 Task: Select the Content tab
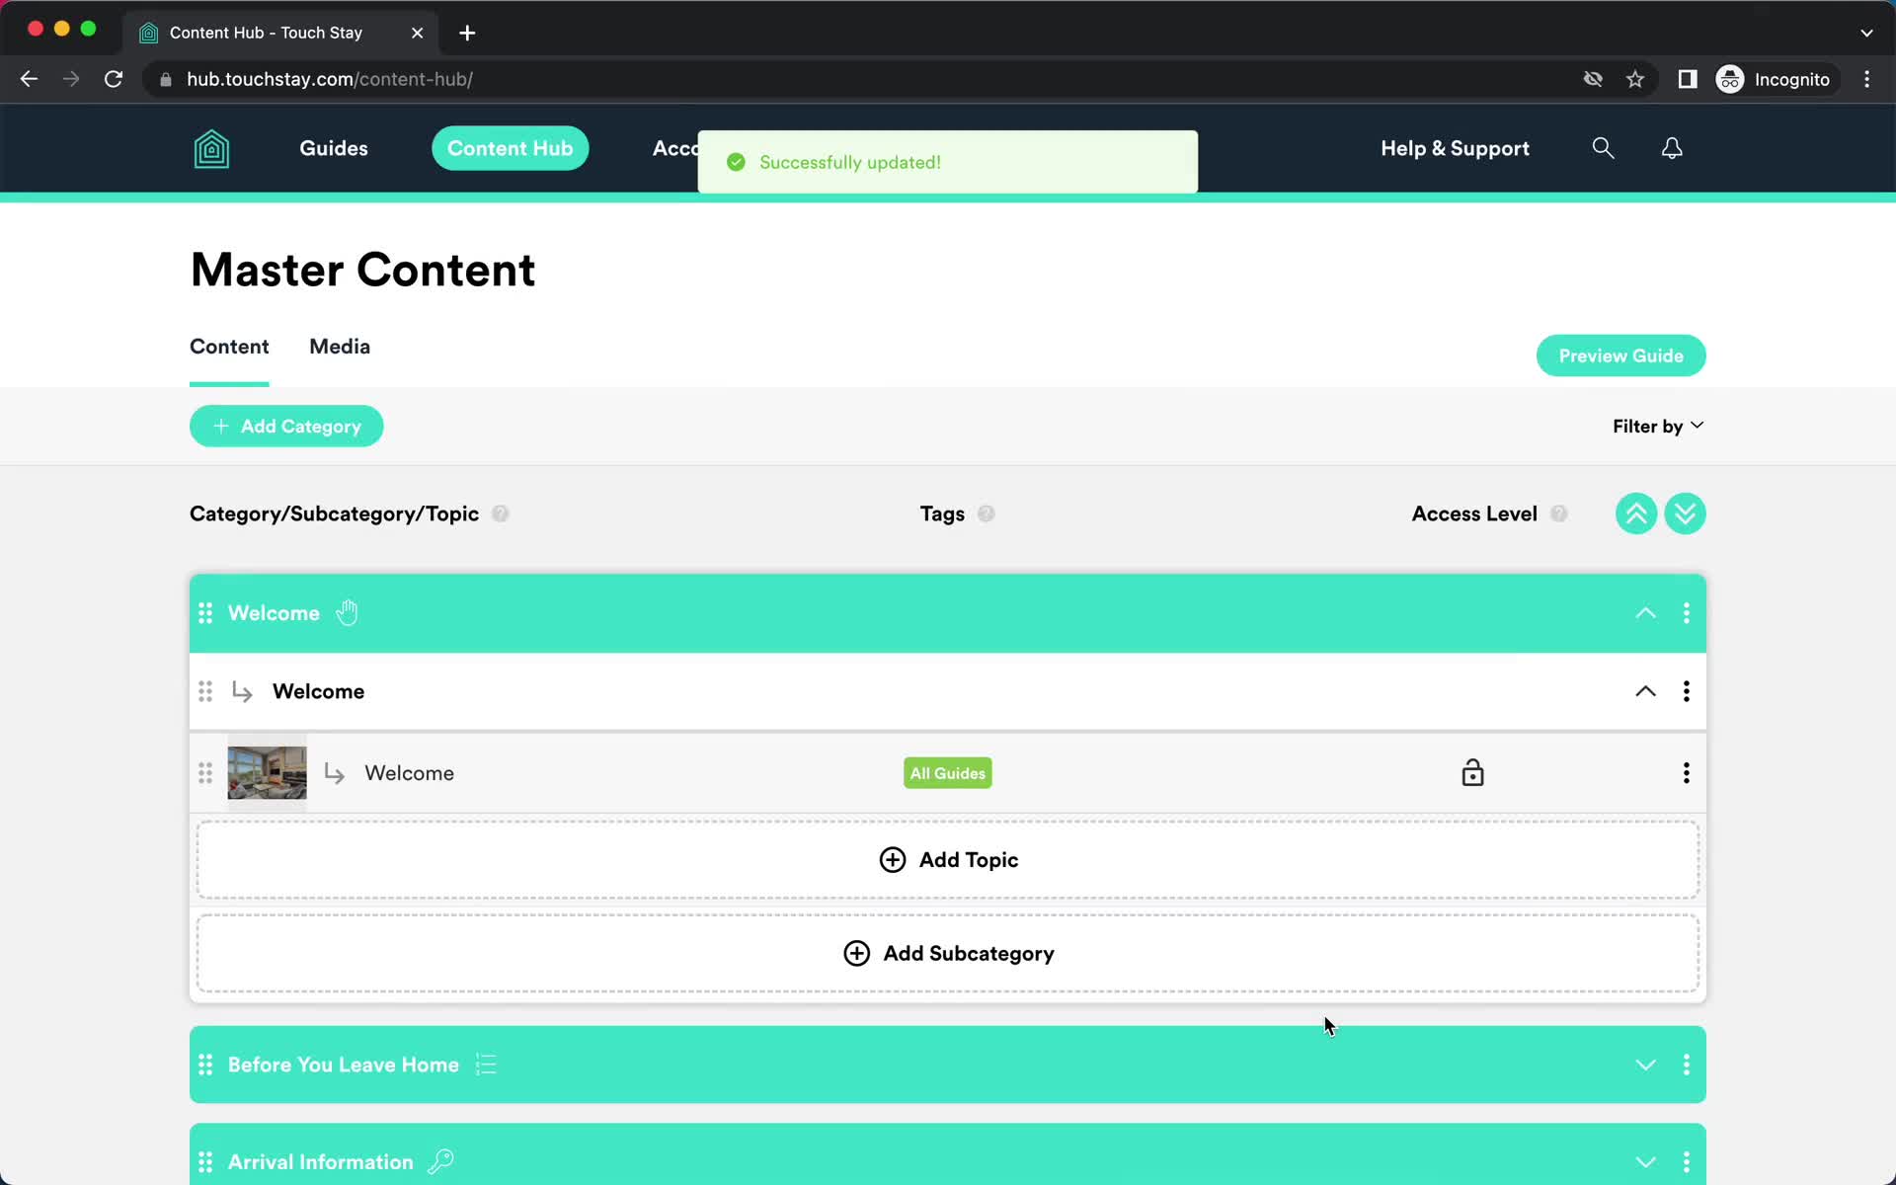tap(229, 347)
